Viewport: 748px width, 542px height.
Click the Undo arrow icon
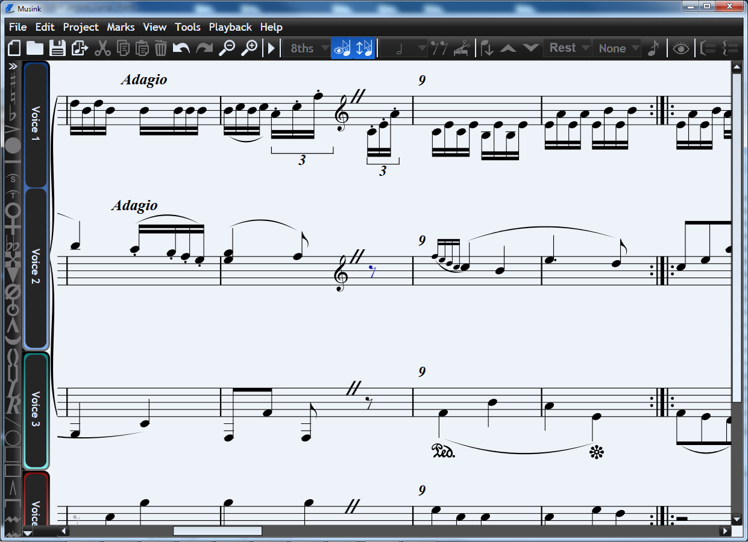(181, 48)
